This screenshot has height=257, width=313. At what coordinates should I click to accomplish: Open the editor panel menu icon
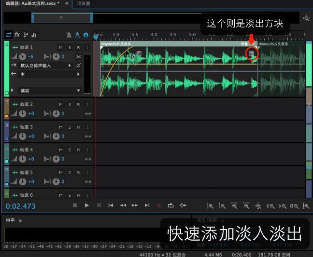click(67, 3)
